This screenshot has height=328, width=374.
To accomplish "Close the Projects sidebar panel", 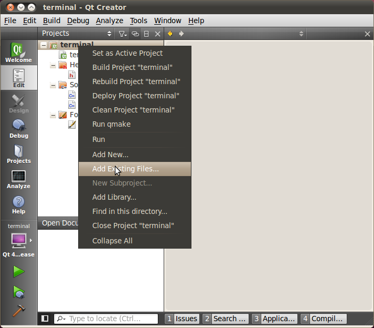I will tap(157, 34).
